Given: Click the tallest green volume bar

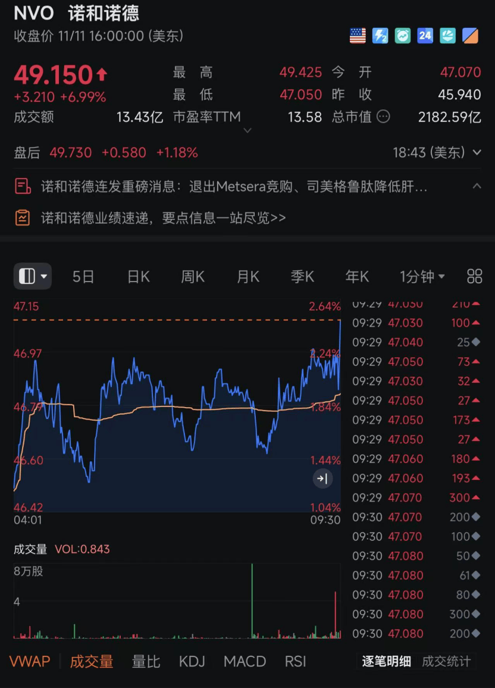Looking at the screenshot, I should coord(252,601).
